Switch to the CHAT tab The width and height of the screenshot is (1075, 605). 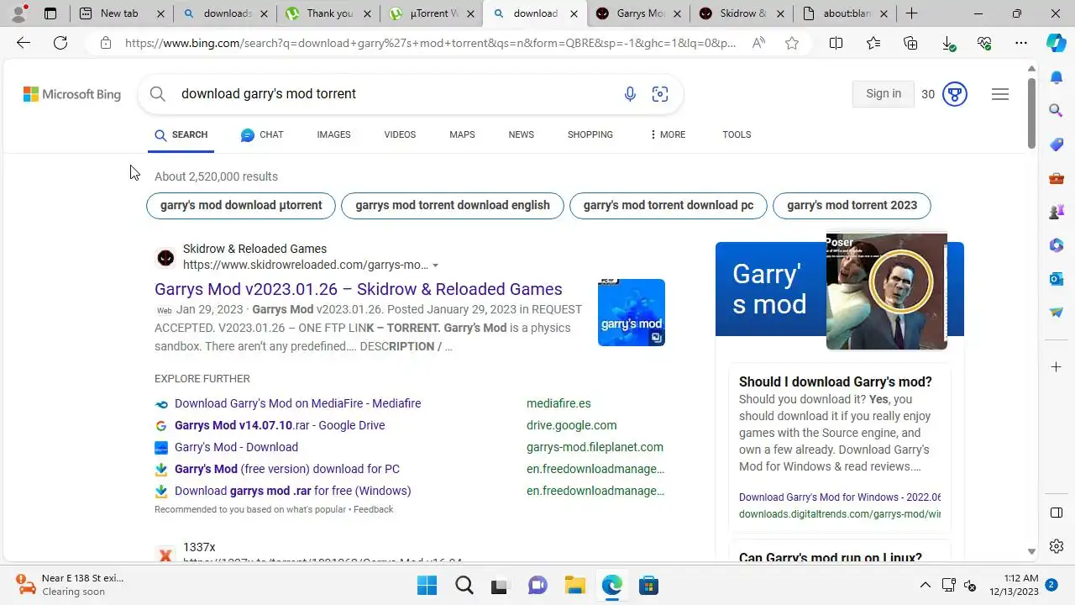click(x=262, y=134)
